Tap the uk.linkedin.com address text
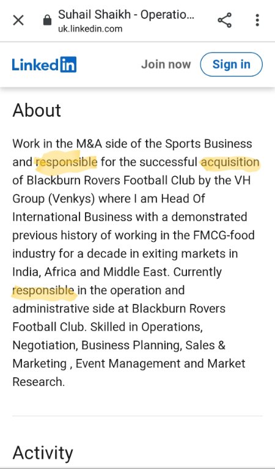 pos(90,29)
